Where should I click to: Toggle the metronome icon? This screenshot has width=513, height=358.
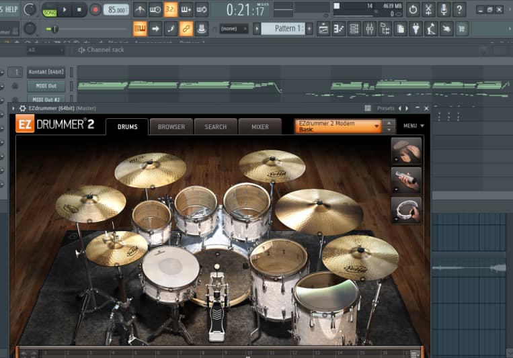(x=140, y=9)
